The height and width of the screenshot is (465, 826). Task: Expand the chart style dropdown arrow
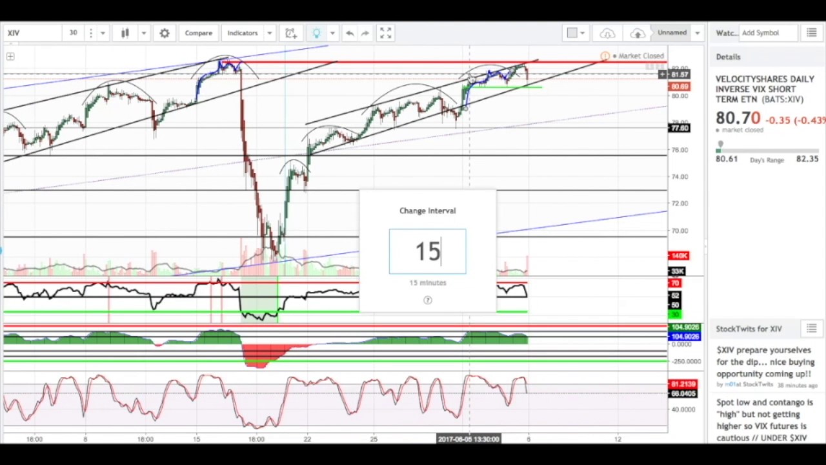(144, 33)
